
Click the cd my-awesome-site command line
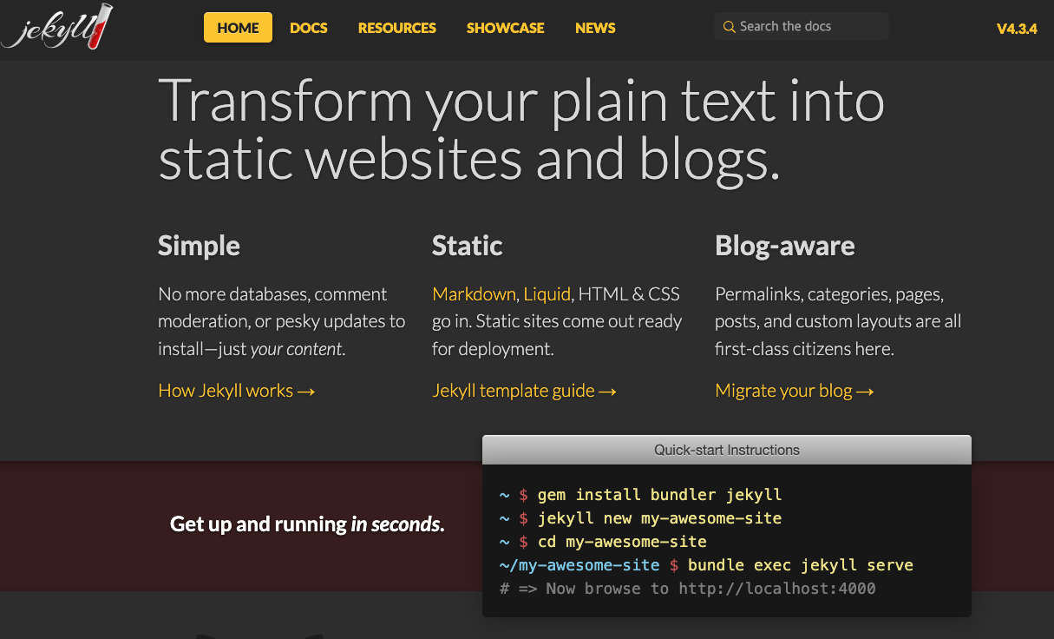tap(604, 542)
